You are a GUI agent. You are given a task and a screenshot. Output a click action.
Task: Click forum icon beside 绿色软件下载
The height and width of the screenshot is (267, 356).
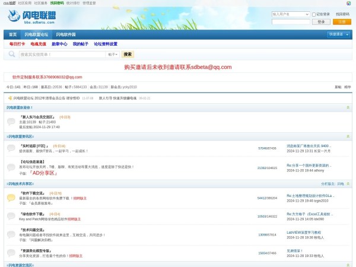click(11, 217)
